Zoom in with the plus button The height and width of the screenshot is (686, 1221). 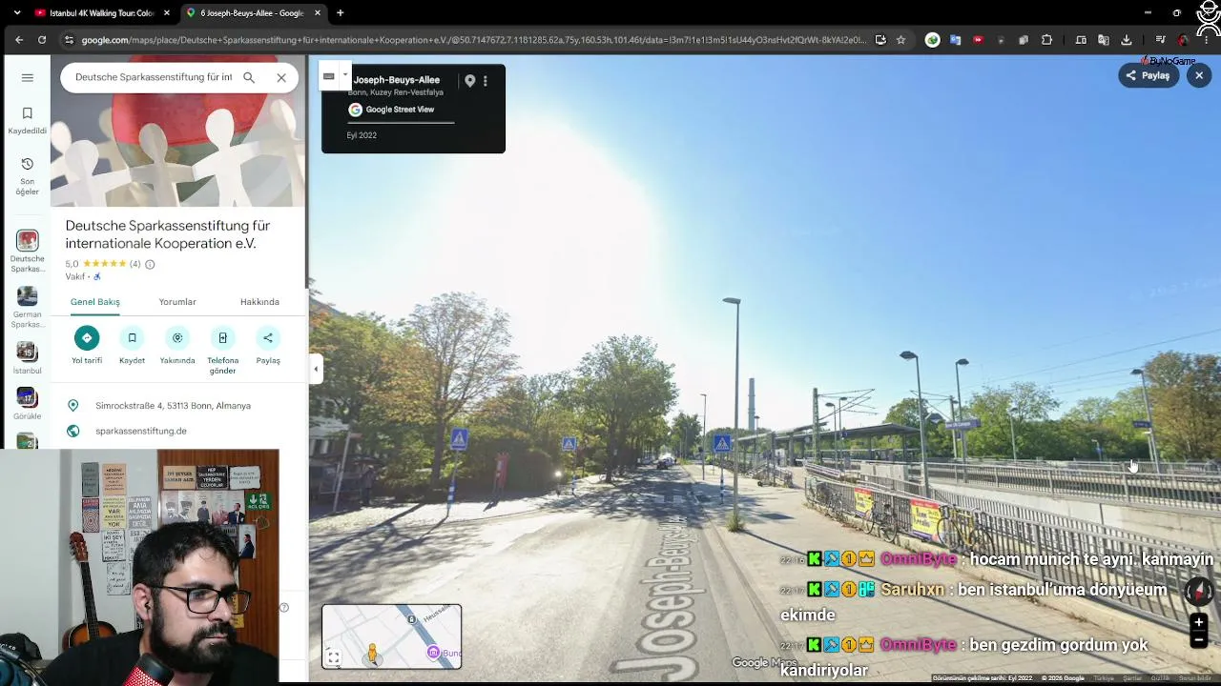pyautogui.click(x=1199, y=622)
